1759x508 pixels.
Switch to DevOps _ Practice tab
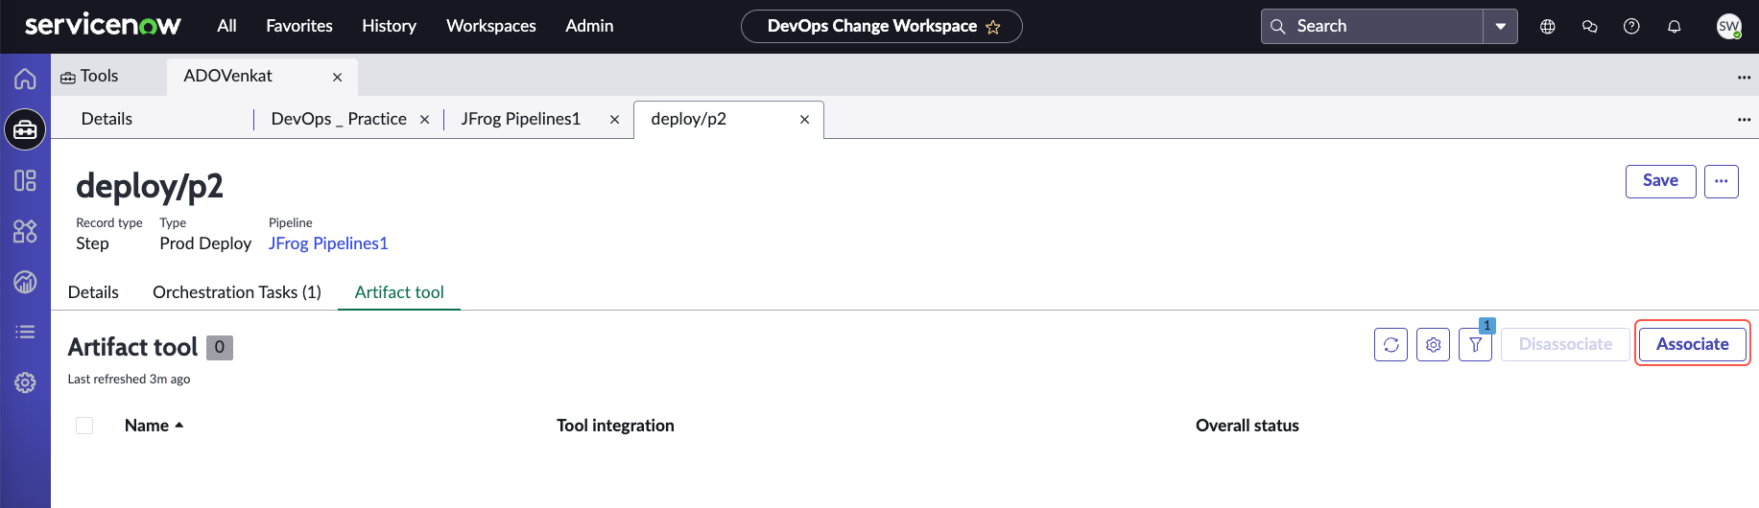pyautogui.click(x=339, y=119)
